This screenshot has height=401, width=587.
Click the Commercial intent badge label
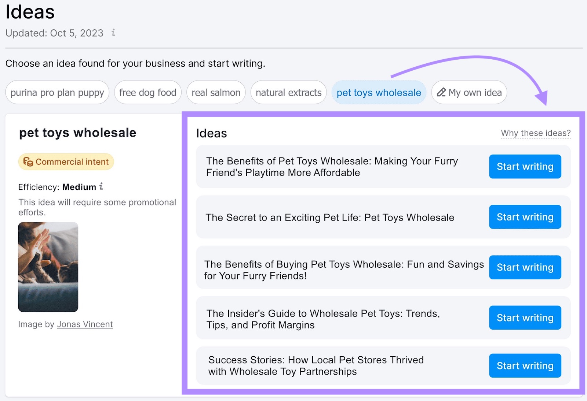coord(72,162)
